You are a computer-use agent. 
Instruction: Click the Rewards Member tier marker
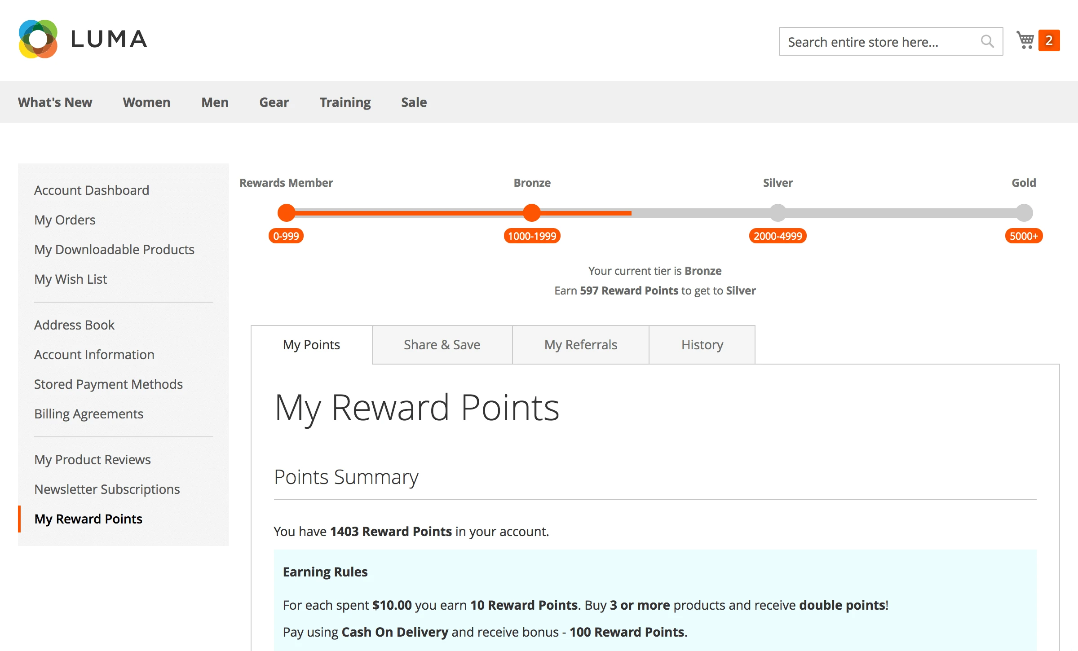(x=286, y=213)
